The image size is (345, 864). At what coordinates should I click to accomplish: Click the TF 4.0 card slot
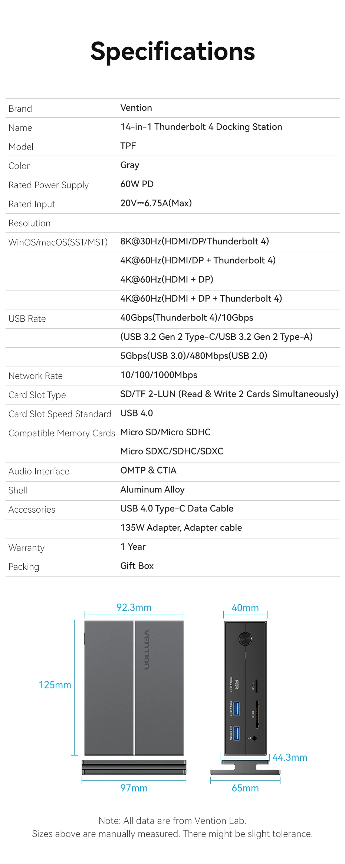point(257,686)
